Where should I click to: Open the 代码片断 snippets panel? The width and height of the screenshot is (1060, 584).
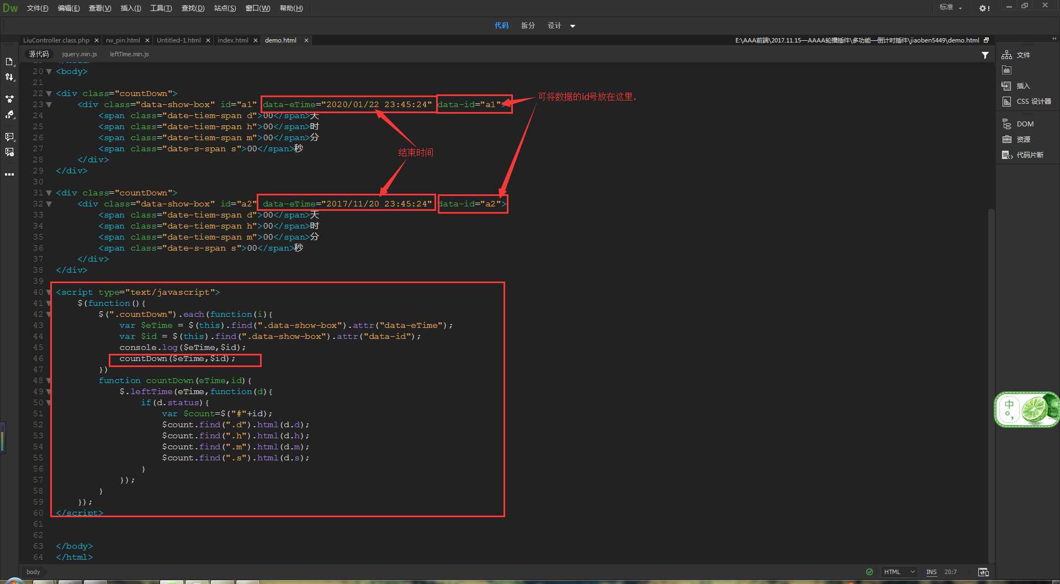[x=1030, y=155]
